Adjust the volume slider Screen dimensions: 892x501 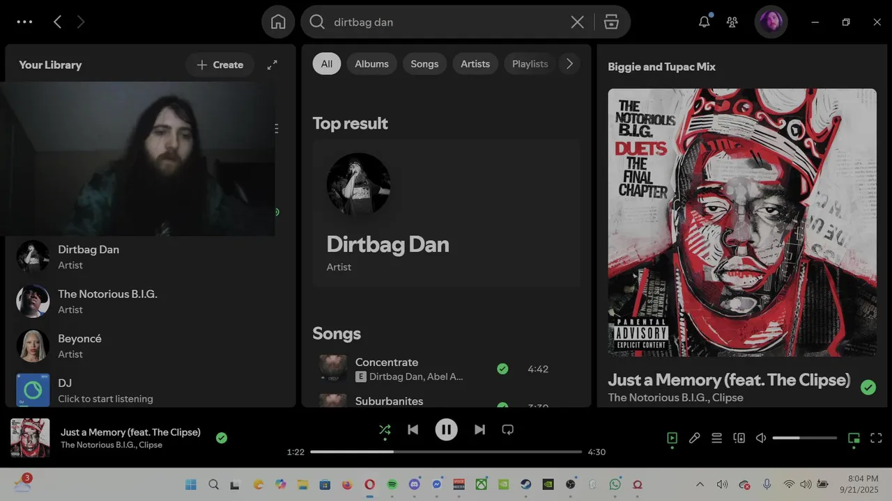point(804,438)
